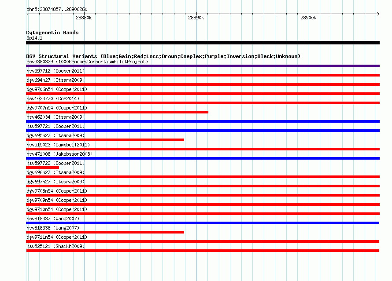
Task: Click red loss bar under dgv697n27
Action: 203,186
